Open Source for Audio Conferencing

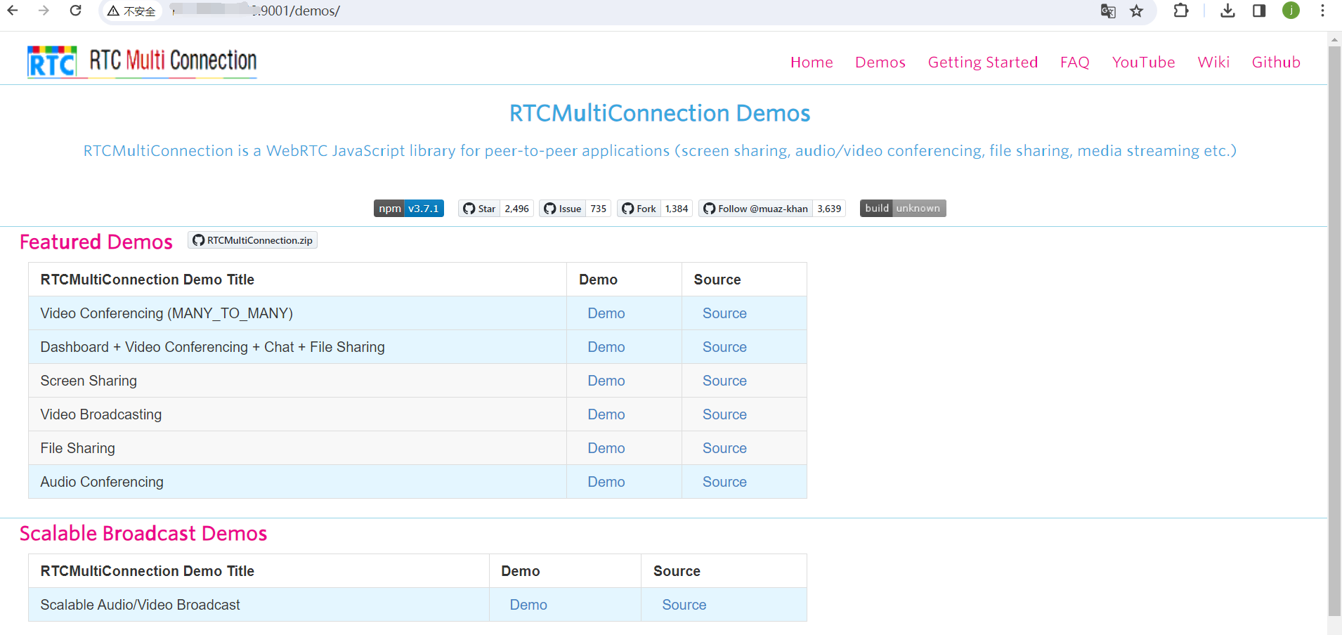pyautogui.click(x=724, y=482)
